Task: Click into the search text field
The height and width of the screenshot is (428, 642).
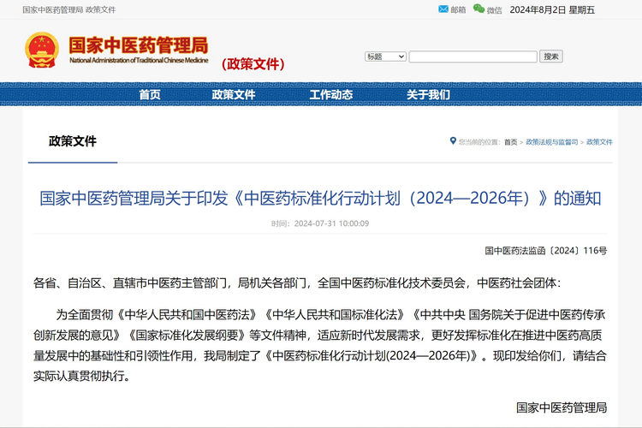Action: [x=473, y=56]
